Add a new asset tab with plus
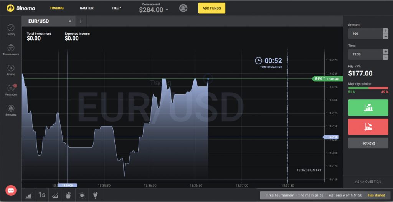Viewport: 393px width, 202px height. point(81,21)
